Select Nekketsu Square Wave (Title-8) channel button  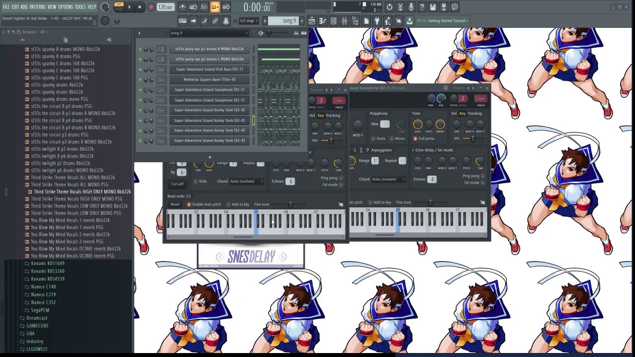point(209,79)
